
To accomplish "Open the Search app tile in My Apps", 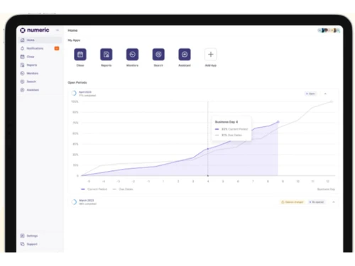I will coord(158,55).
